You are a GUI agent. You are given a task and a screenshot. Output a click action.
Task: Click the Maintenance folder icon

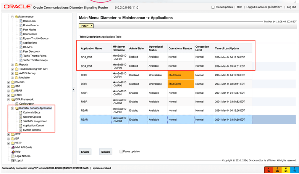point(17,17)
